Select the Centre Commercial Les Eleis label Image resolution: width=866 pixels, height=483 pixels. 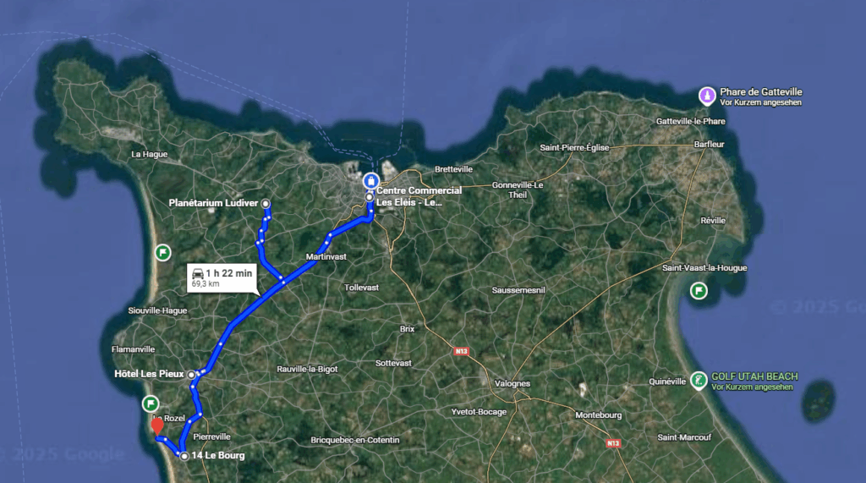point(419,196)
